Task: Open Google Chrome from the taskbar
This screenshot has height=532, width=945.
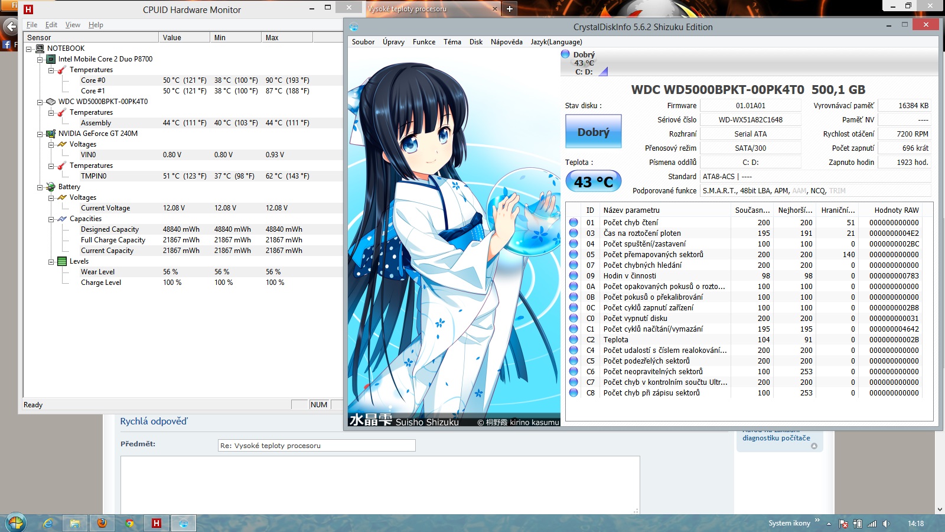Action: 129,523
